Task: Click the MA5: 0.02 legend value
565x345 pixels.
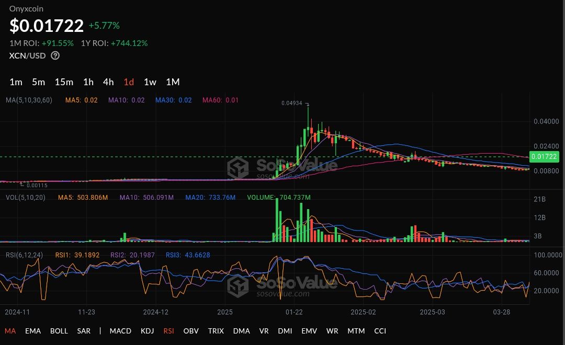Action: 82,100
